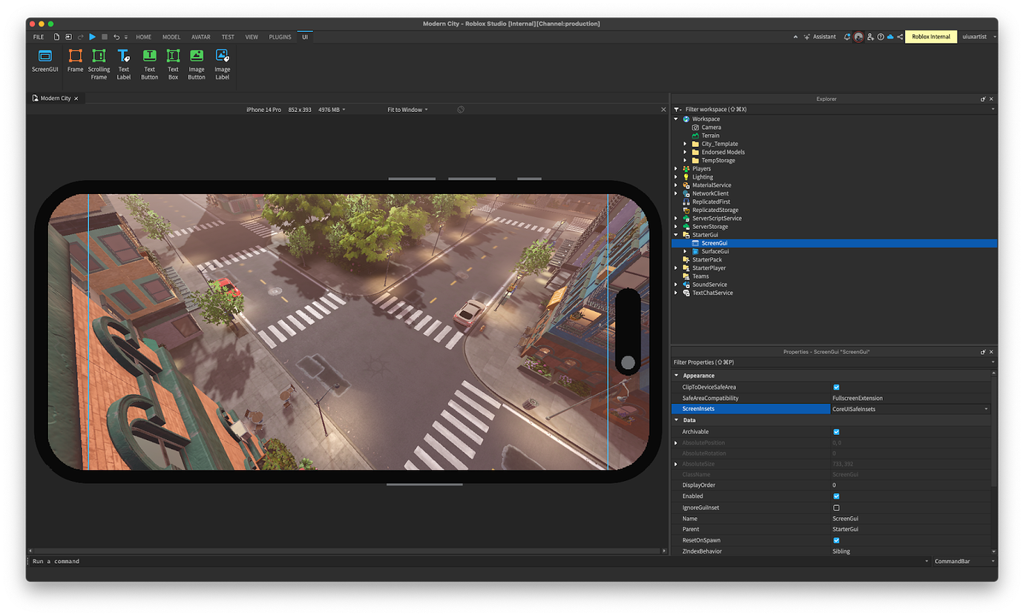Viewport: 1024px width, 615px height.
Task: Expand the City_Template folder in Explorer
Action: tap(685, 143)
